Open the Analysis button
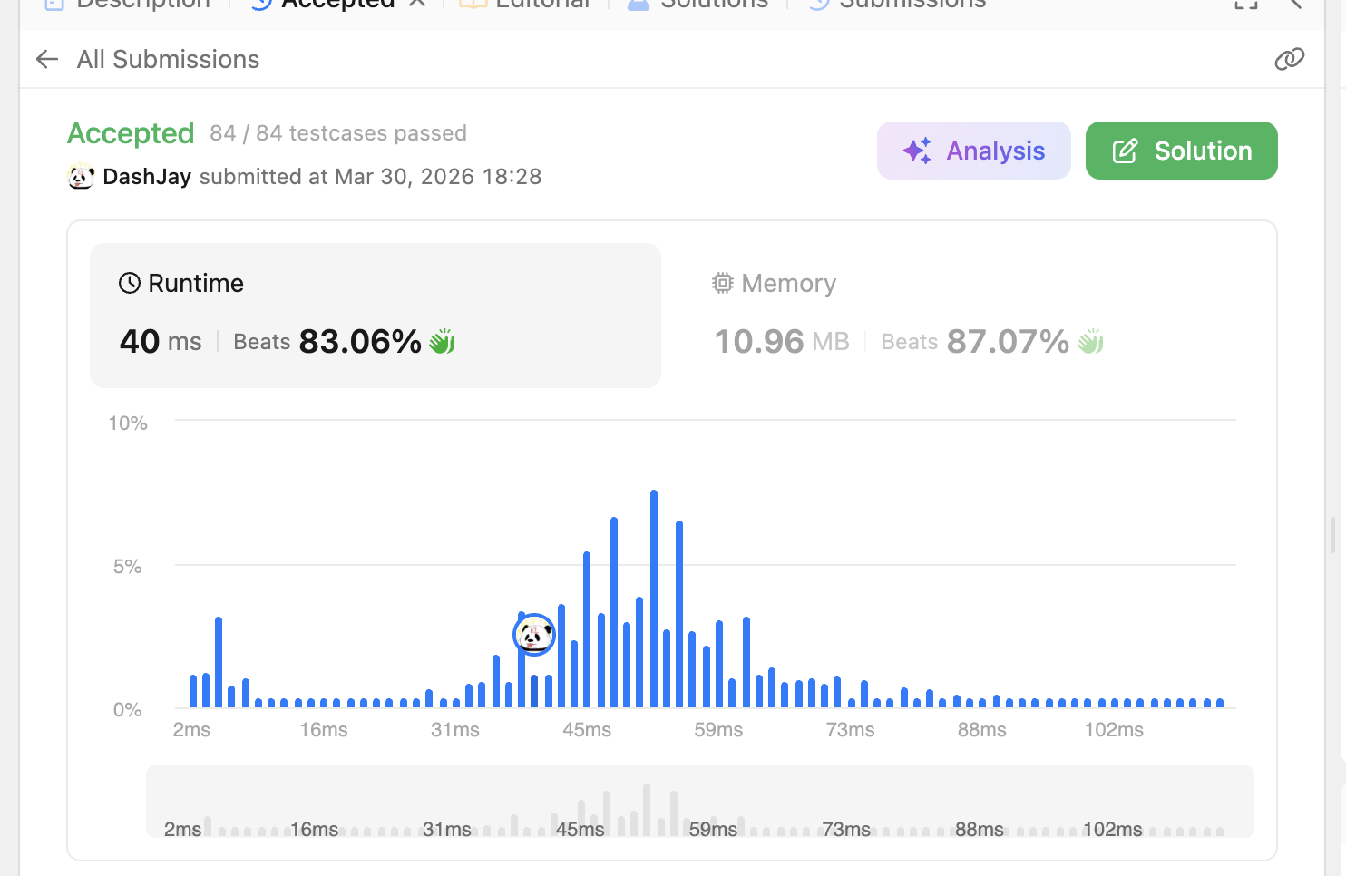1346x876 pixels. click(x=973, y=151)
